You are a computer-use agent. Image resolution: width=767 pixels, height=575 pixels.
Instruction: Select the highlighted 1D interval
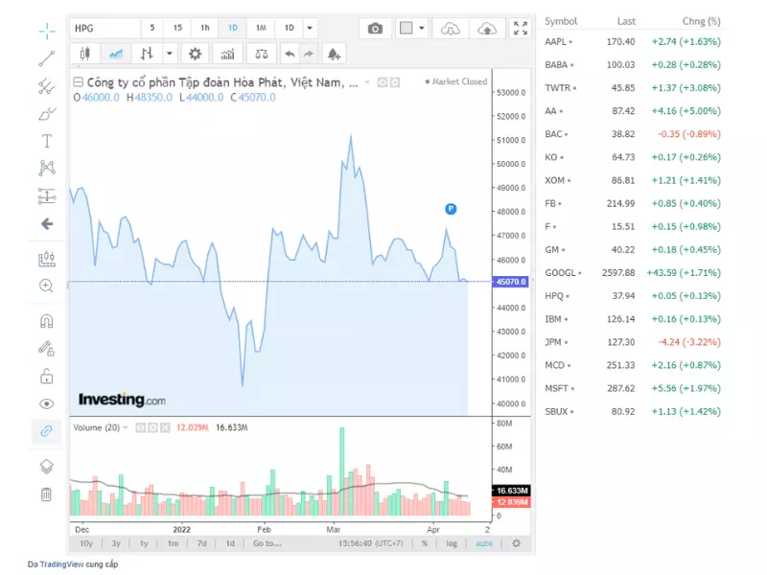click(233, 28)
